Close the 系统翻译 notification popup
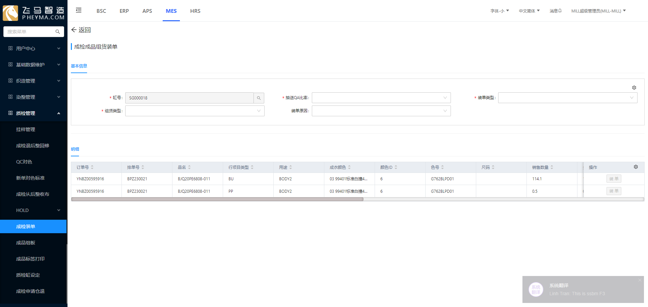648x307 pixels. (x=640, y=280)
